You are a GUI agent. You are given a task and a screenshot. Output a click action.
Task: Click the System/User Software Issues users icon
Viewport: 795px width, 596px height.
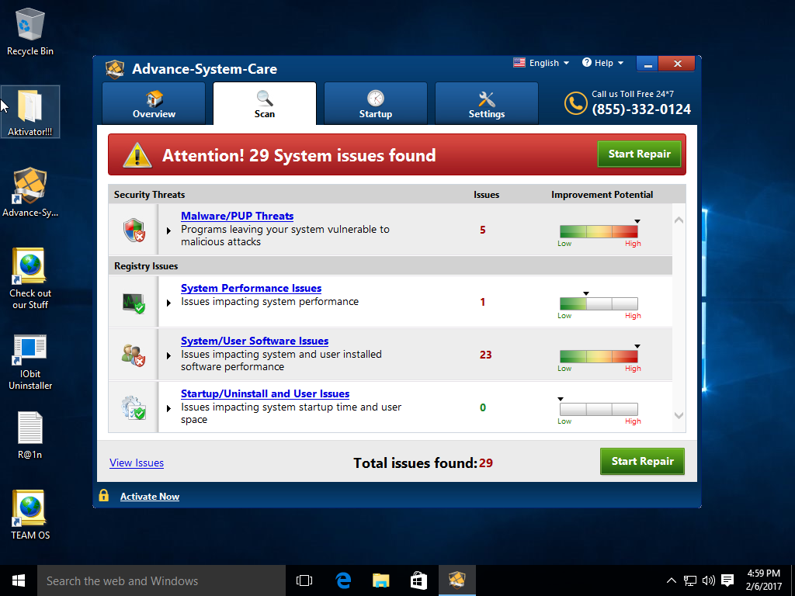click(134, 355)
